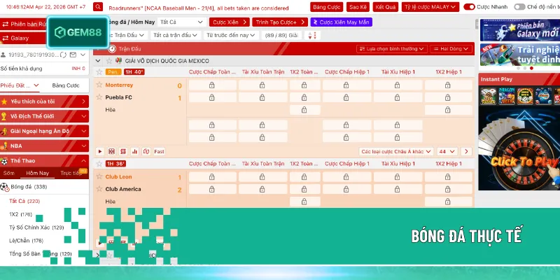The image size is (560, 280).
Task: Switch to the Galaxy version button
Action: (x=23, y=38)
